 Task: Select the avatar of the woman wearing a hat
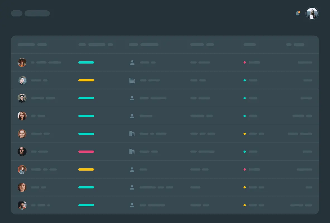click(22, 62)
